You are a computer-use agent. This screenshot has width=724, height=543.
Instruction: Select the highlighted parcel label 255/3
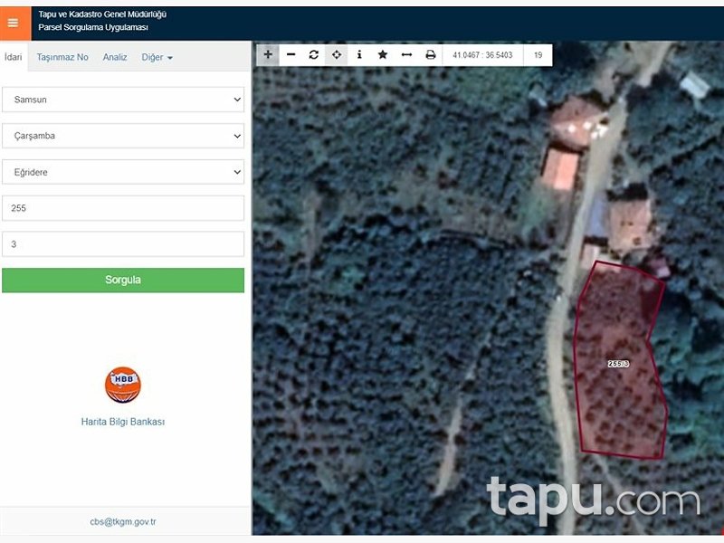(618, 364)
